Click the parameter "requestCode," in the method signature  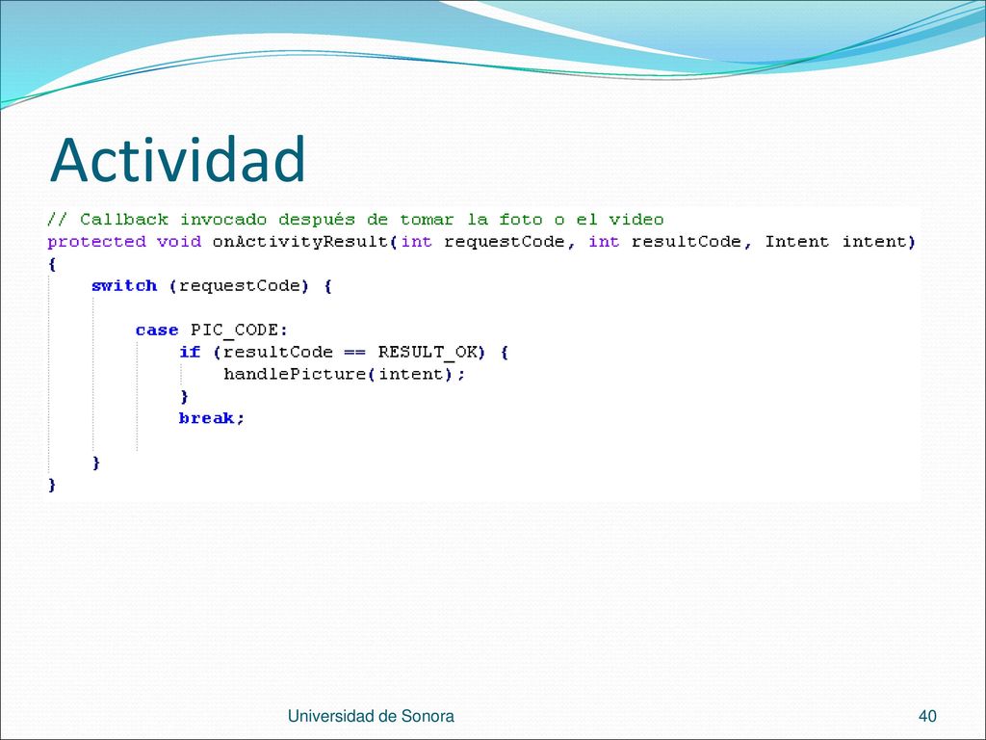click(509, 242)
